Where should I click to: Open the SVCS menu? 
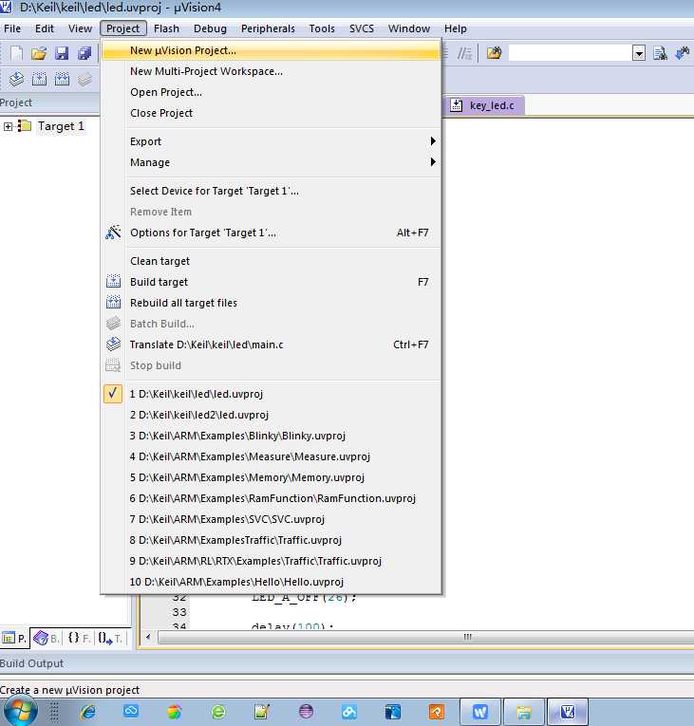[x=362, y=28]
